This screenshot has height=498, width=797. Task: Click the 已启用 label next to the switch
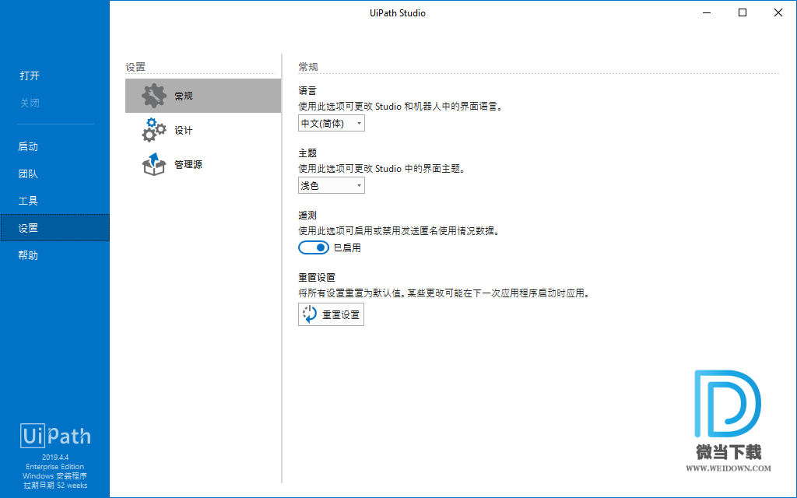click(347, 248)
